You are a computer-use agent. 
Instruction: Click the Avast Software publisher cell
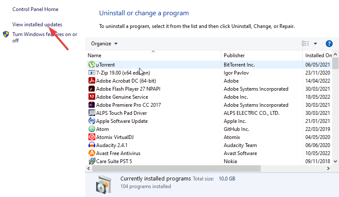pyautogui.click(x=240, y=153)
